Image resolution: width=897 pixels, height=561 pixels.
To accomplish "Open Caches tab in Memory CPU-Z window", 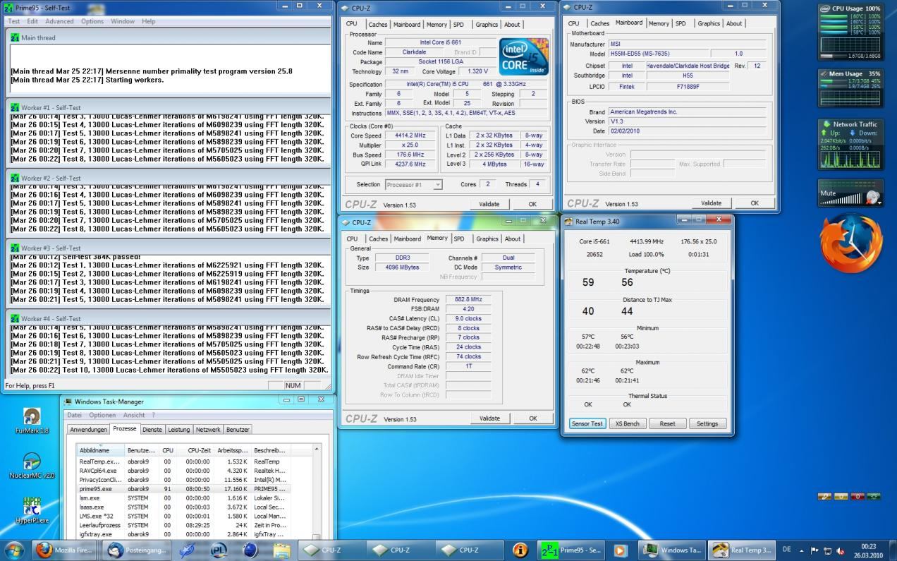I will pyautogui.click(x=379, y=239).
